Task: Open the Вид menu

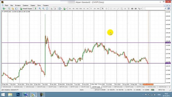Action: coord(12,5)
